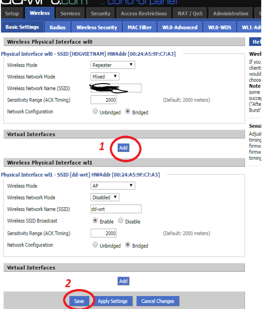Open the MAC Filter tab

point(139,27)
